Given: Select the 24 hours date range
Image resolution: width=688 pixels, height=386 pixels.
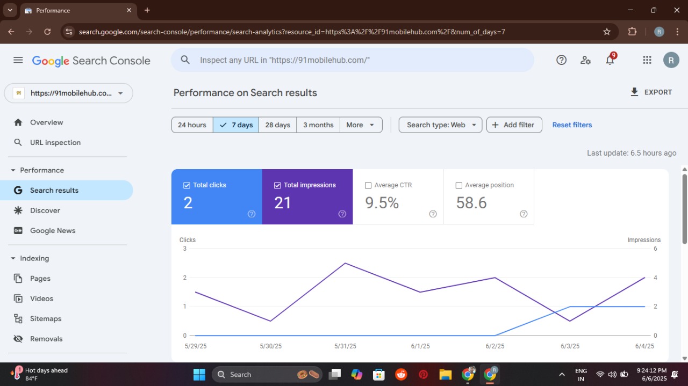Looking at the screenshot, I should point(192,125).
